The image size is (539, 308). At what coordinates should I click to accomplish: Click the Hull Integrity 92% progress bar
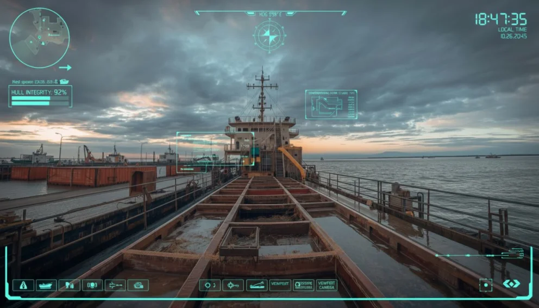click(40, 100)
